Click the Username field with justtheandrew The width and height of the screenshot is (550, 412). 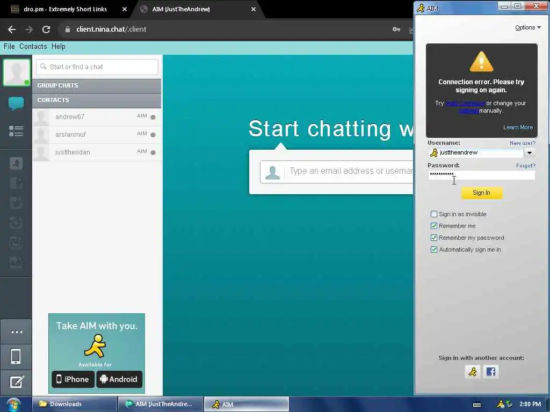476,153
